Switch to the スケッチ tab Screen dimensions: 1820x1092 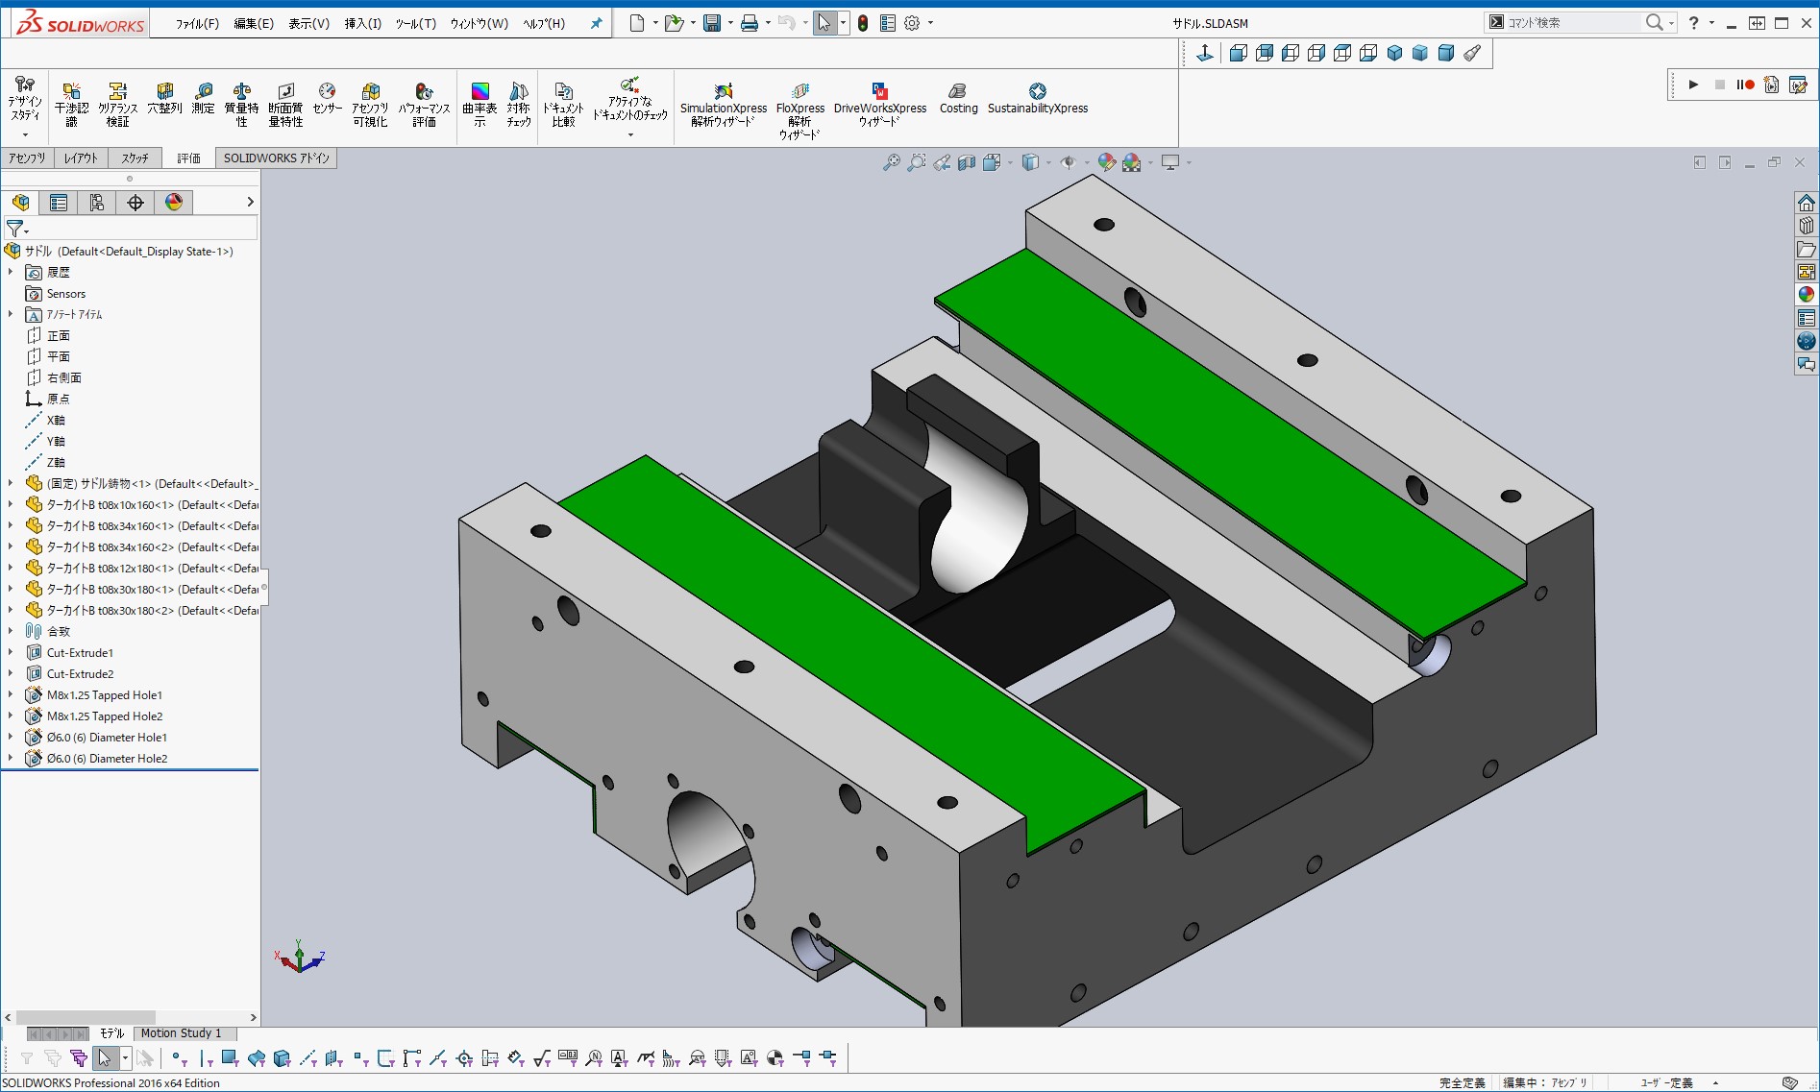(x=135, y=158)
